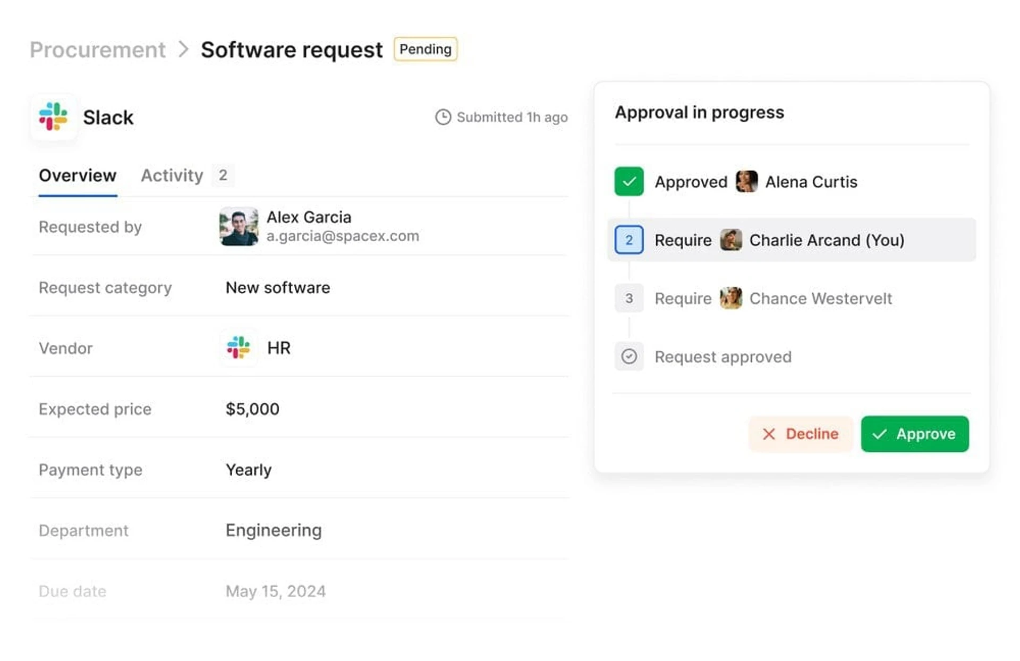Image resolution: width=1020 pixels, height=661 pixels.
Task: Click the Request approved final step label
Action: click(723, 357)
